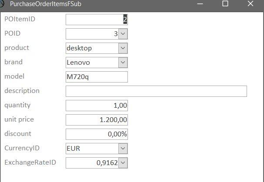Expand the CurrencyID dropdown list

pos(123,149)
